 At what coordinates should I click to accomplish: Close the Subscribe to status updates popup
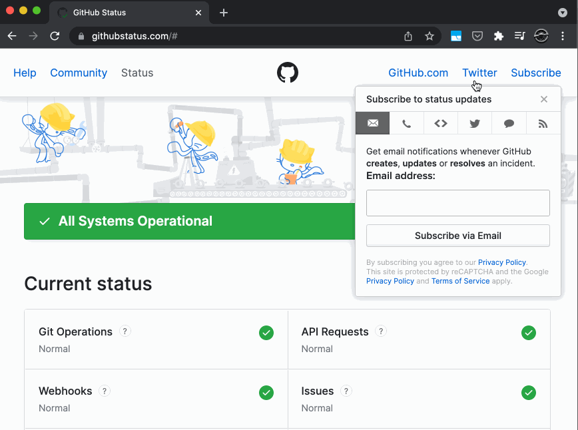[x=544, y=99]
